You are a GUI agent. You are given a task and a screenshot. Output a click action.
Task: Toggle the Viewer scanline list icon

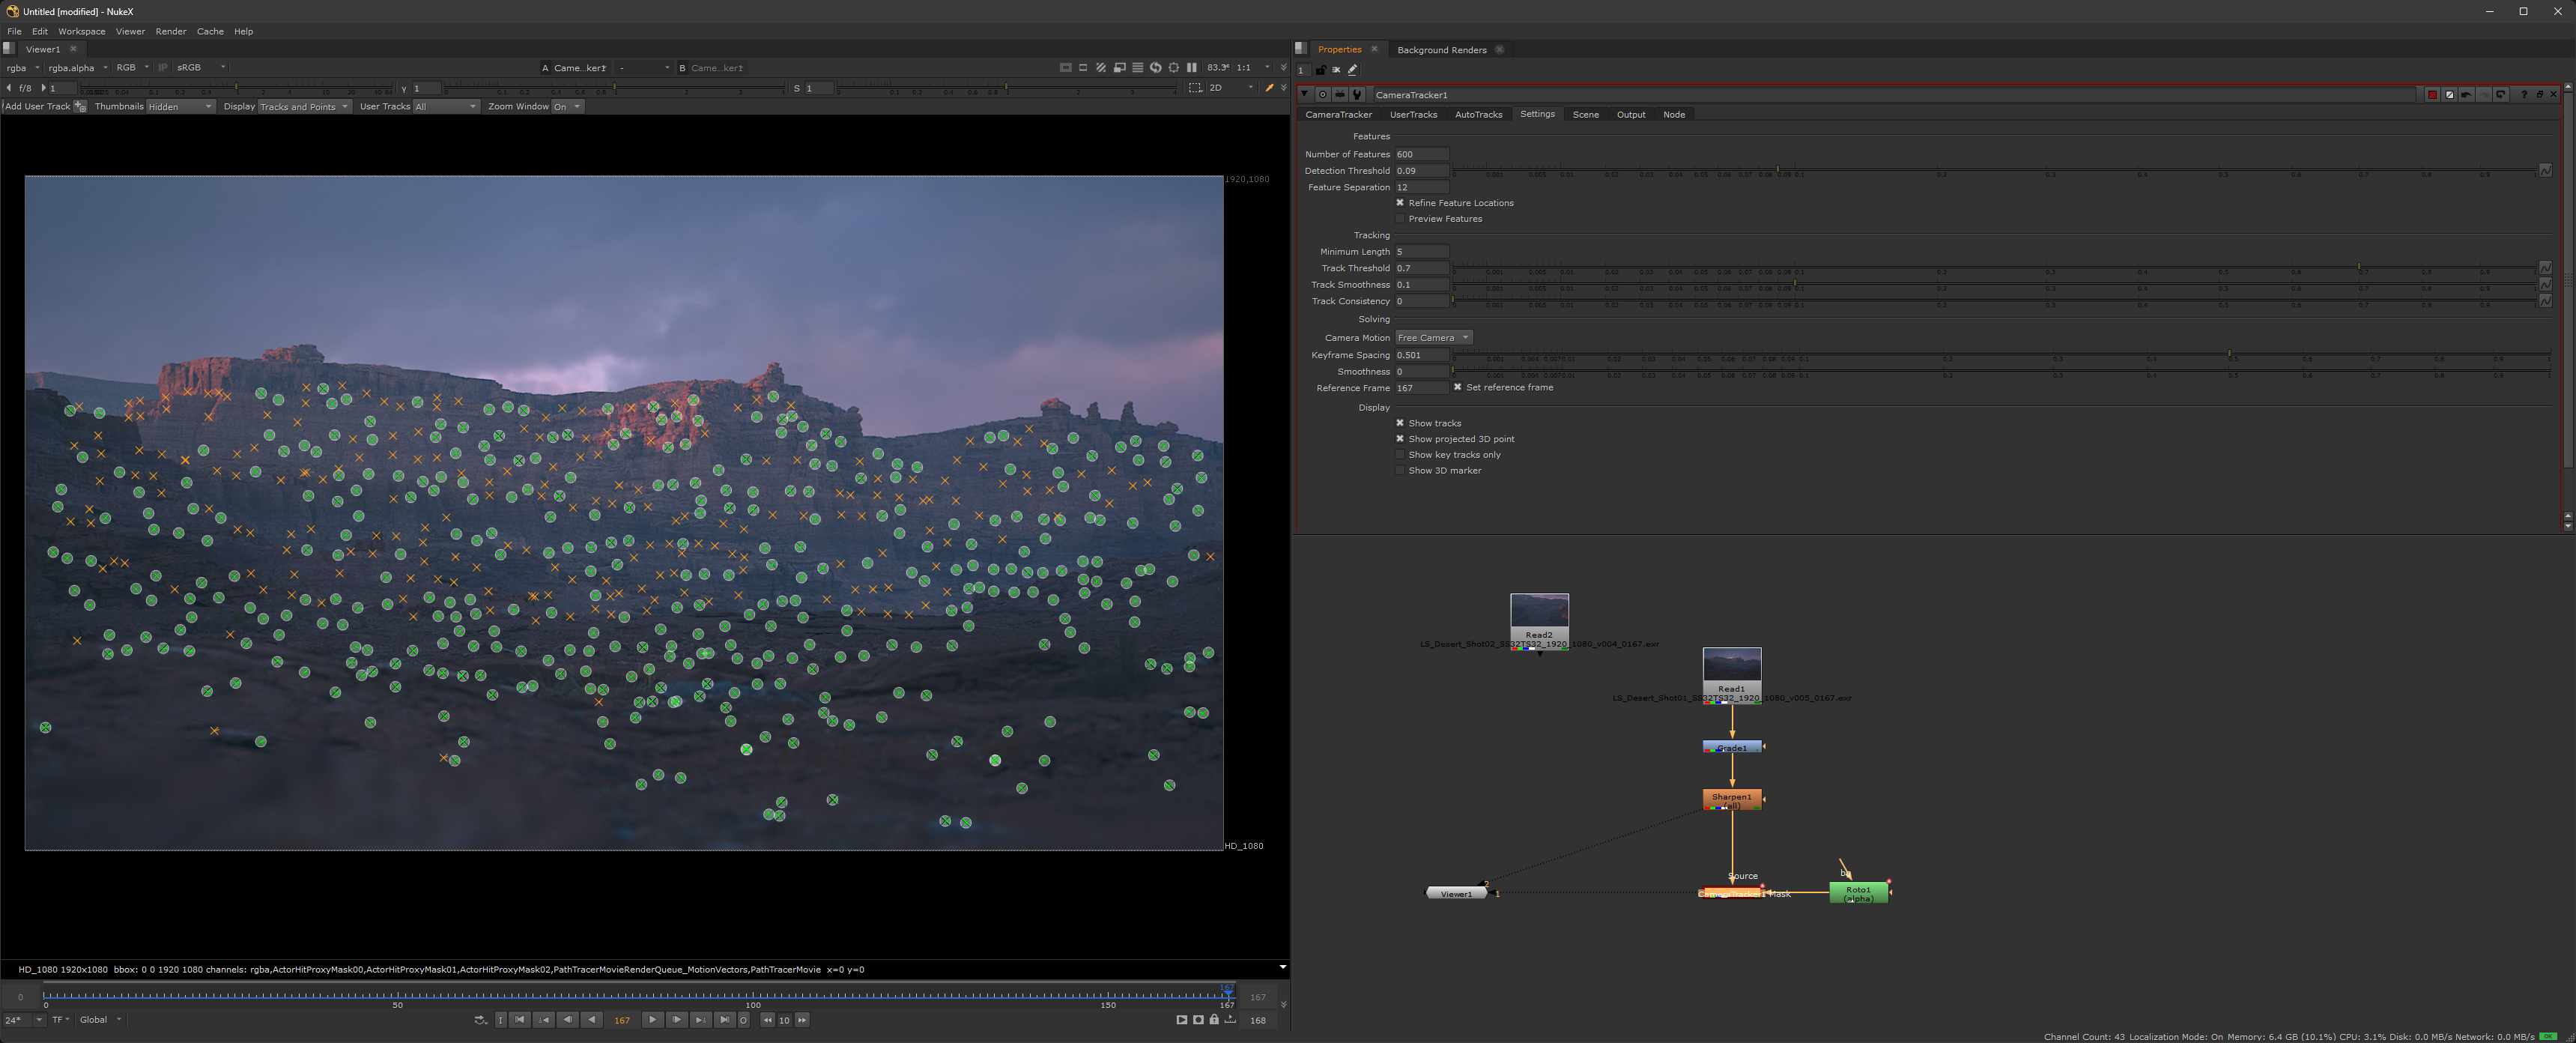point(1137,68)
